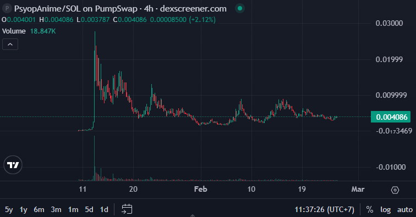Select the 1y time range

coord(23,209)
